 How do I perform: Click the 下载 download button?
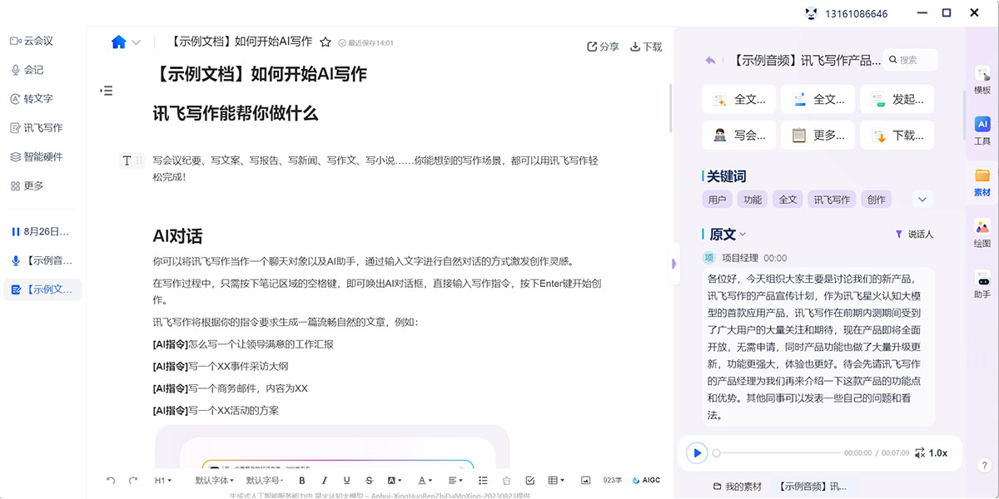646,47
